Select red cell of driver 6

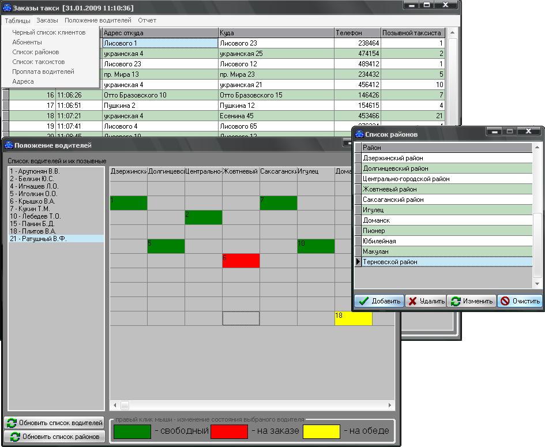pos(241,261)
